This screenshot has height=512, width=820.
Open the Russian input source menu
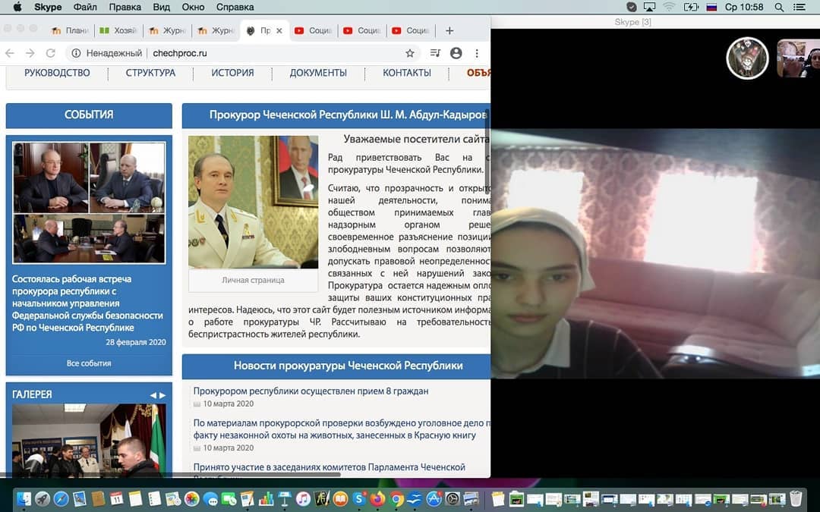pyautogui.click(x=711, y=7)
